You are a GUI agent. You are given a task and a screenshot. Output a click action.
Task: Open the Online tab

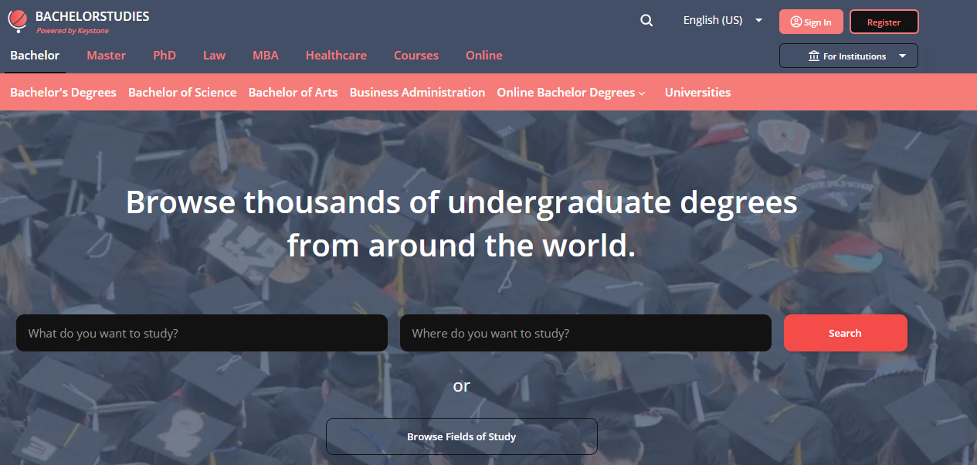click(484, 56)
